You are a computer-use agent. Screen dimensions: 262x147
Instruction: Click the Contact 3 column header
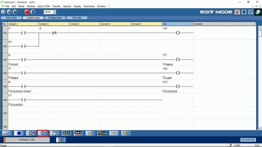coord(85,24)
